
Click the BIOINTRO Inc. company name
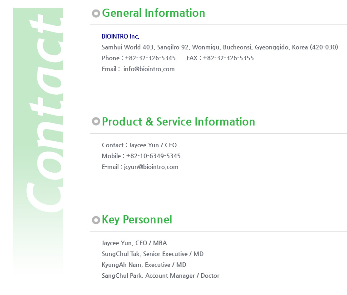[x=120, y=36]
